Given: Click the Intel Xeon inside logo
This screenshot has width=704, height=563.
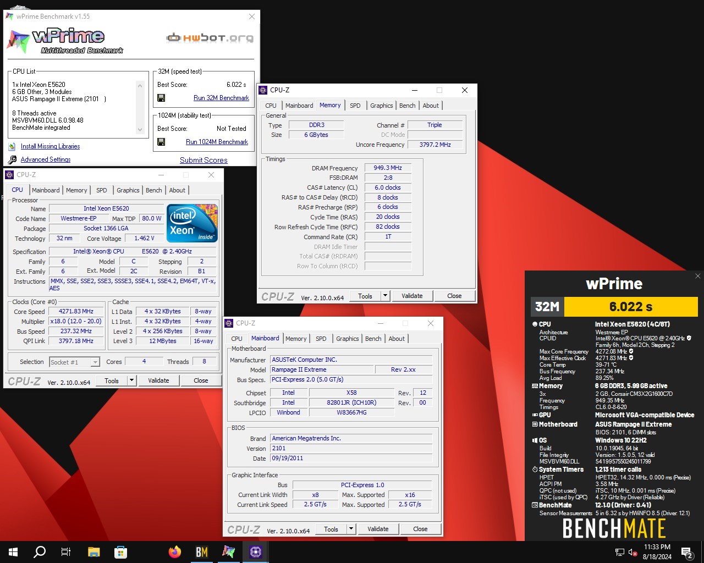Looking at the screenshot, I should coord(192,223).
